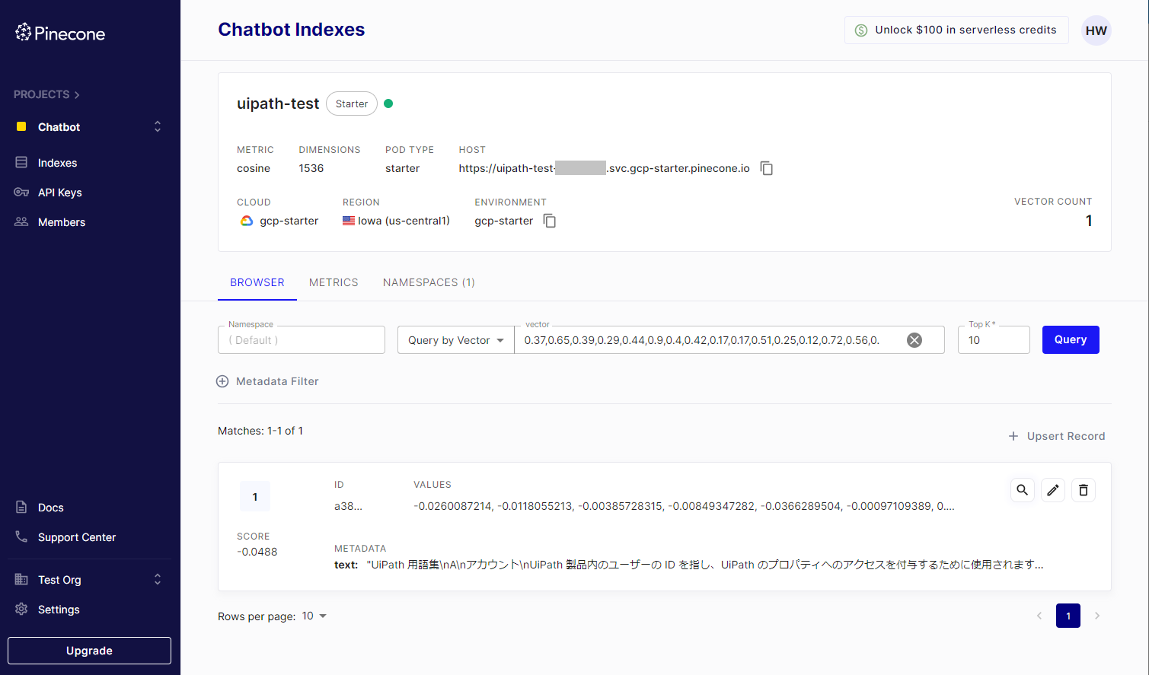Viewport: 1149px width, 675px height.
Task: Open the Rows per page dropdown
Action: pyautogui.click(x=314, y=616)
